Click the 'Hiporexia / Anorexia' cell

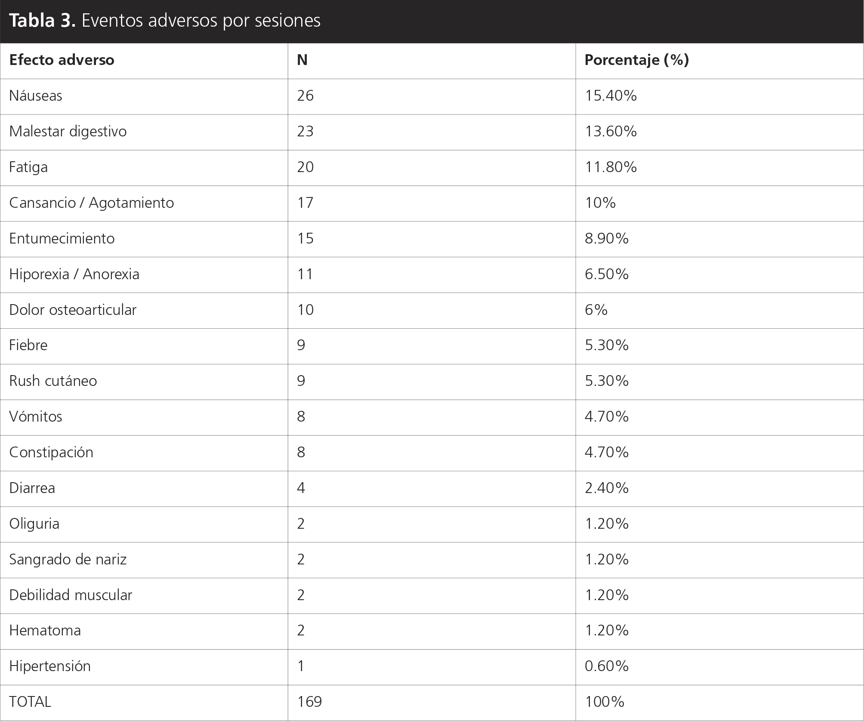tap(74, 274)
